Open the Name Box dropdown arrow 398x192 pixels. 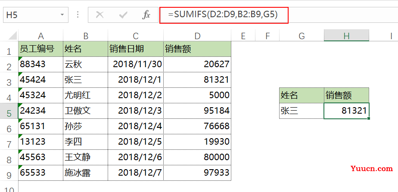(x=62, y=15)
